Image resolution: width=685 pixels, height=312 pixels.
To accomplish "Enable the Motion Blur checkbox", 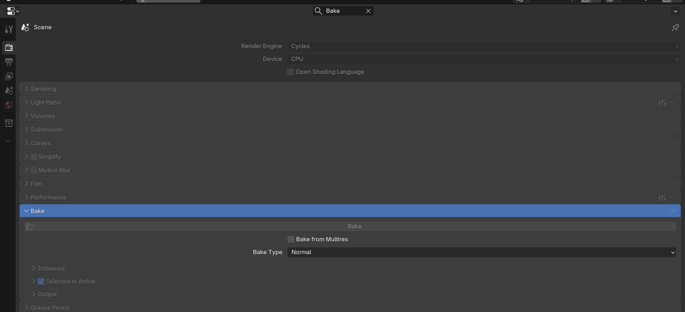I will click(34, 170).
